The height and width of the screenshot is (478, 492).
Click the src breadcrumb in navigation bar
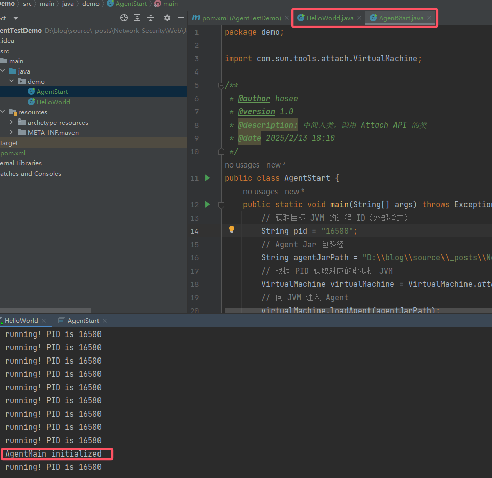27,4
